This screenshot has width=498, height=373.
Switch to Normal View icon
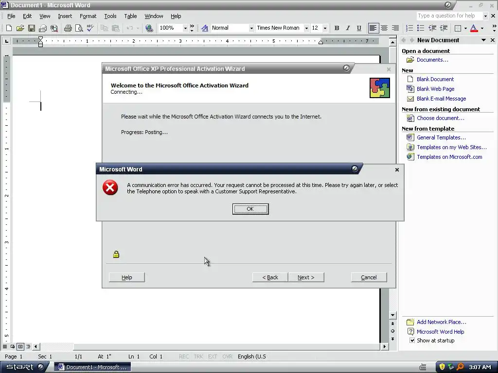5,347
